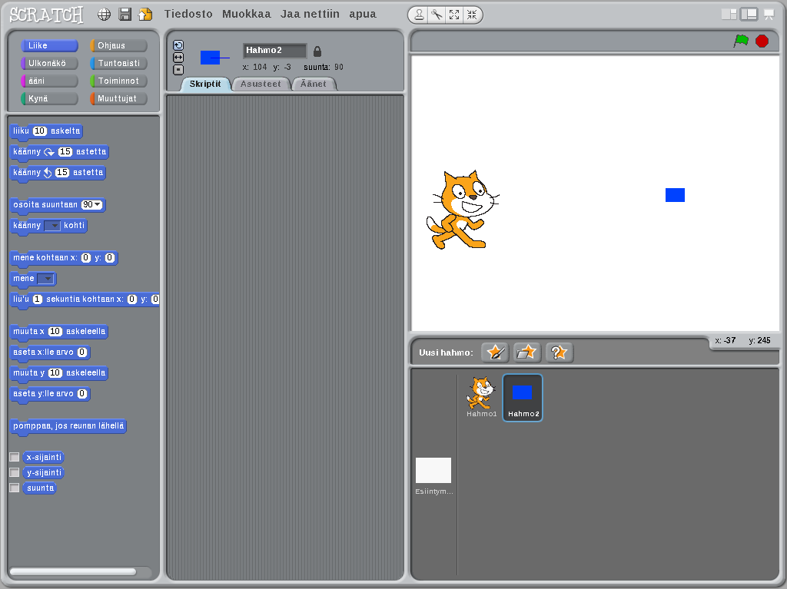Enable suunta stage monitor checkbox

15,488
